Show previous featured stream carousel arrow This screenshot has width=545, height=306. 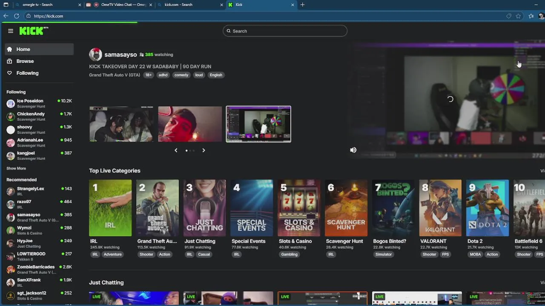tap(176, 150)
